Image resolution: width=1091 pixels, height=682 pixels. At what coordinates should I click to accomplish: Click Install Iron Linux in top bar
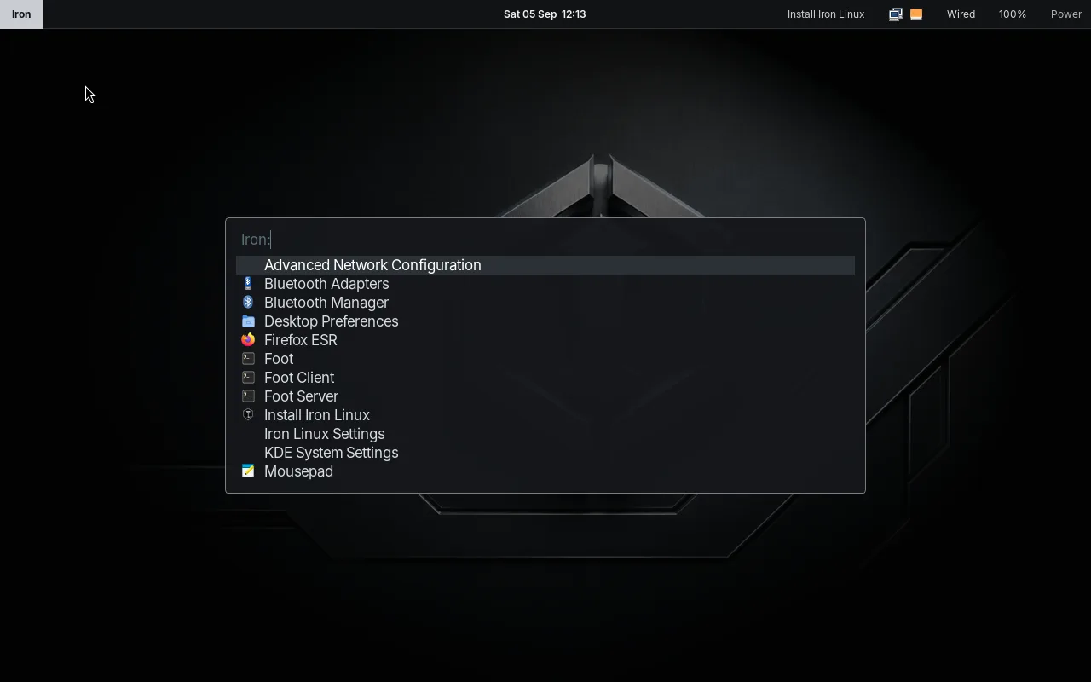(x=826, y=14)
